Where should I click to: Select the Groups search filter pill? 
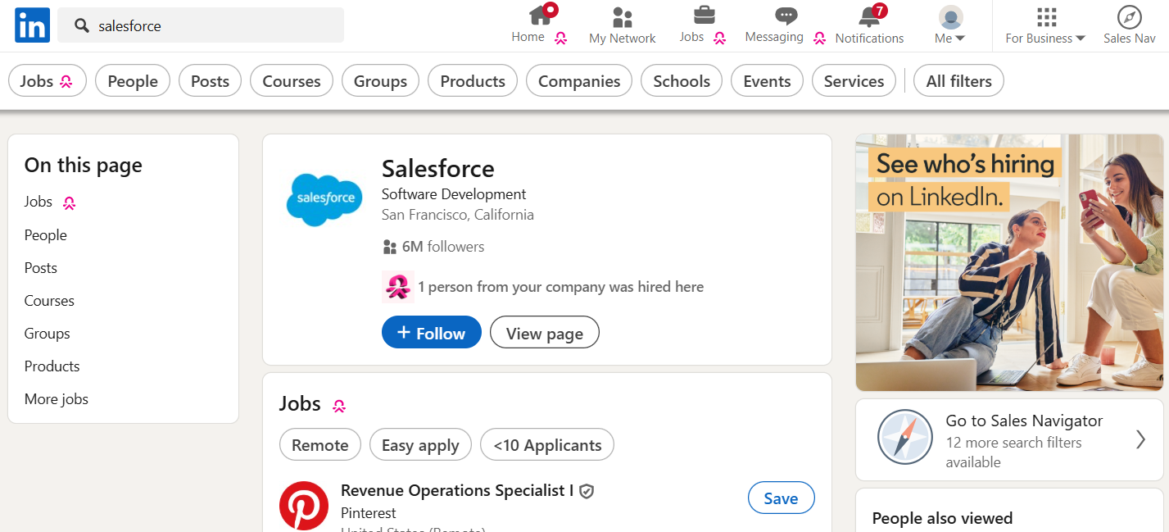[x=380, y=81]
